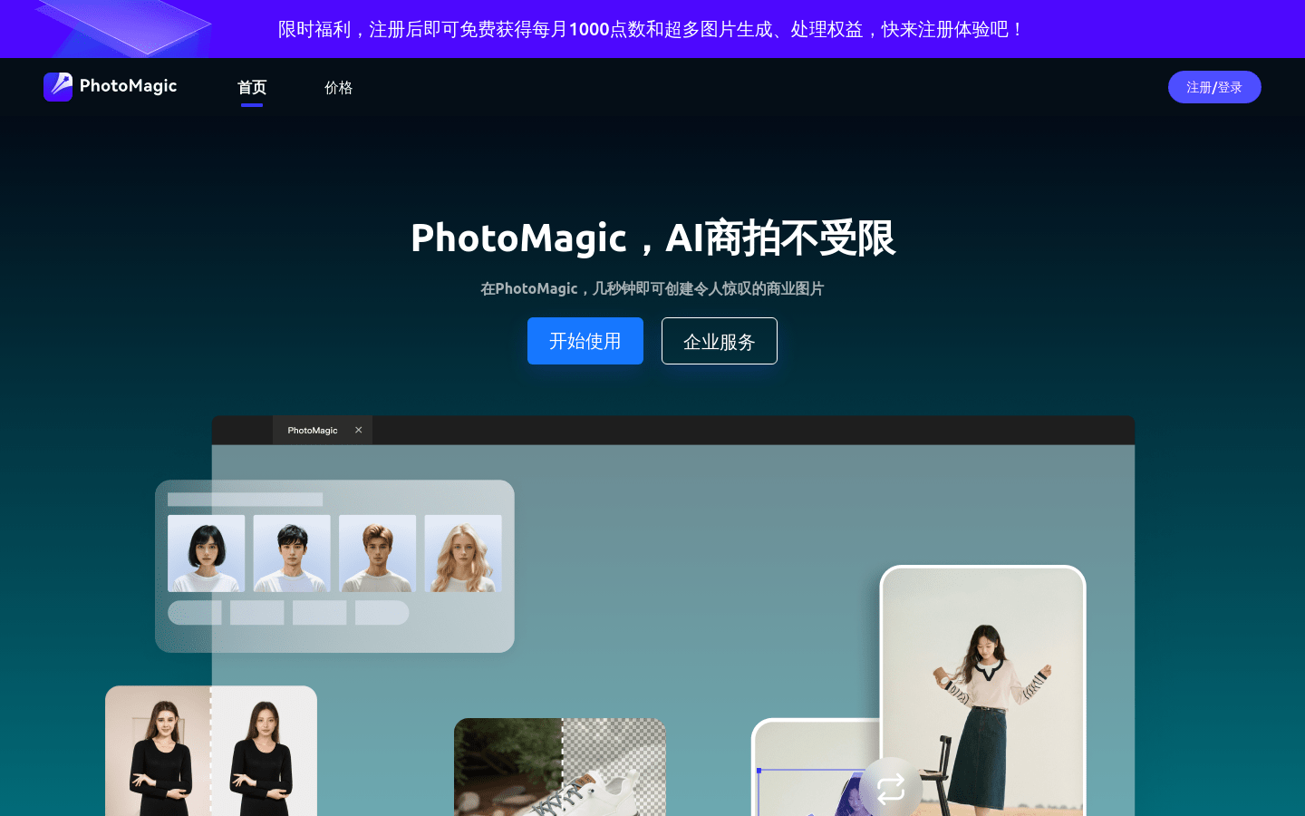Close the mock PhotoMagic browser tab
This screenshot has width=1305, height=816.
click(359, 431)
